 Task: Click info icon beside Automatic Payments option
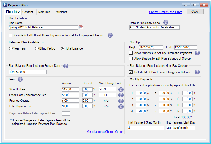pos(197,53)
